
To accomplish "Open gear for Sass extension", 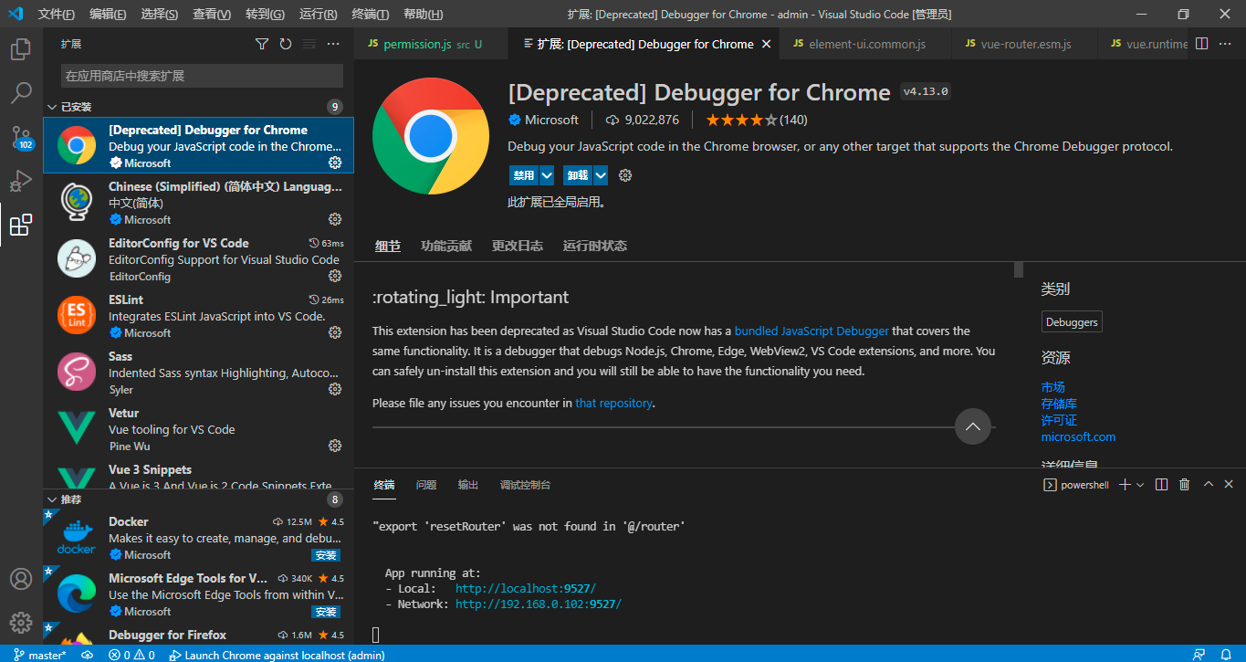I will (335, 389).
